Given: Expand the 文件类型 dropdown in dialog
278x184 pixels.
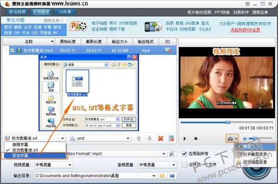Looking at the screenshot, I should [118, 126].
